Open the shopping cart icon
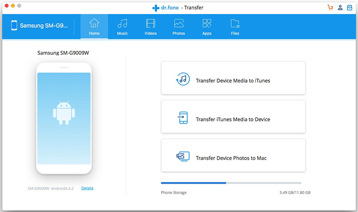358x212 pixels. (x=330, y=8)
